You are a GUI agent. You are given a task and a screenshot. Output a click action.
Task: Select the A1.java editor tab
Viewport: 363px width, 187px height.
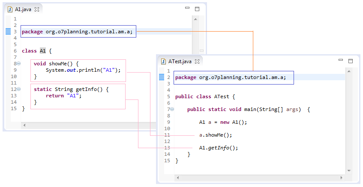23,9
